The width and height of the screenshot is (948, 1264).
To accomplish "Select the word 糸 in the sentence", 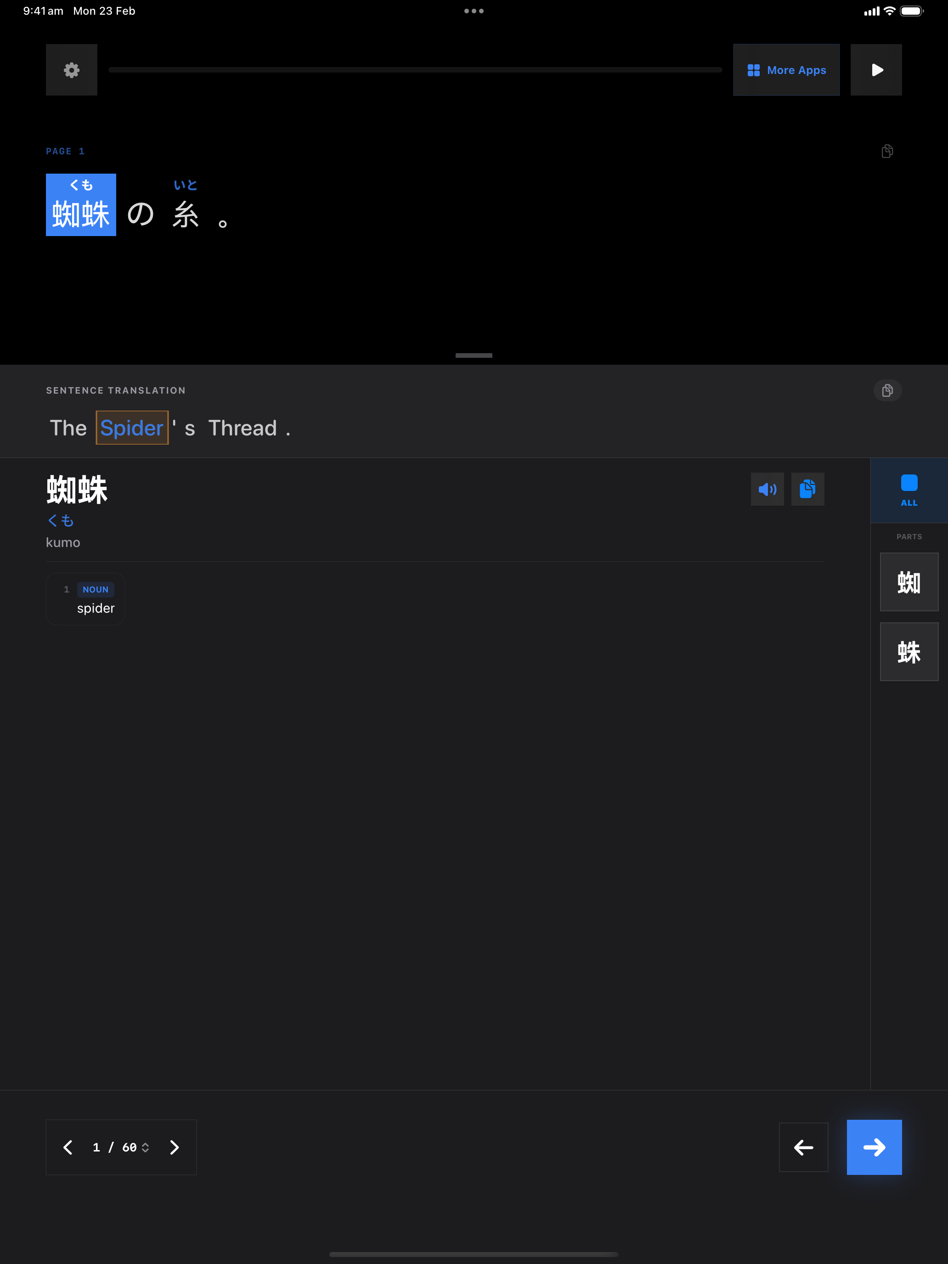I will 186,214.
